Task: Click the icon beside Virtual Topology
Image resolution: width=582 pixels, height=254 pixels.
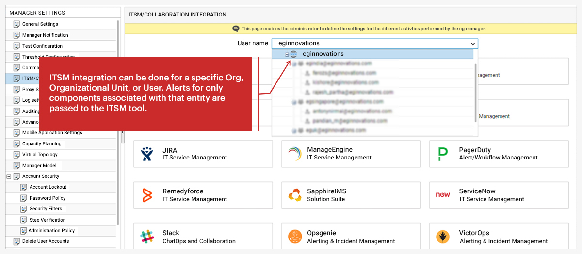Action: pyautogui.click(x=16, y=155)
